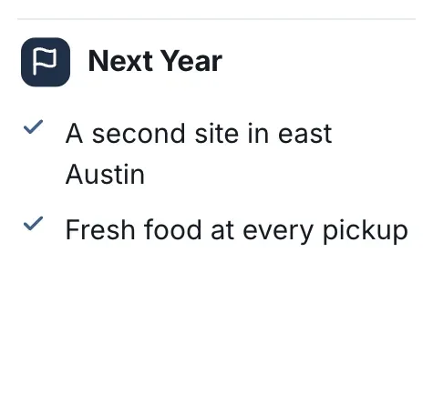Click 'Fresh food at every pickup' item
The height and width of the screenshot is (394, 433).
pos(237,230)
